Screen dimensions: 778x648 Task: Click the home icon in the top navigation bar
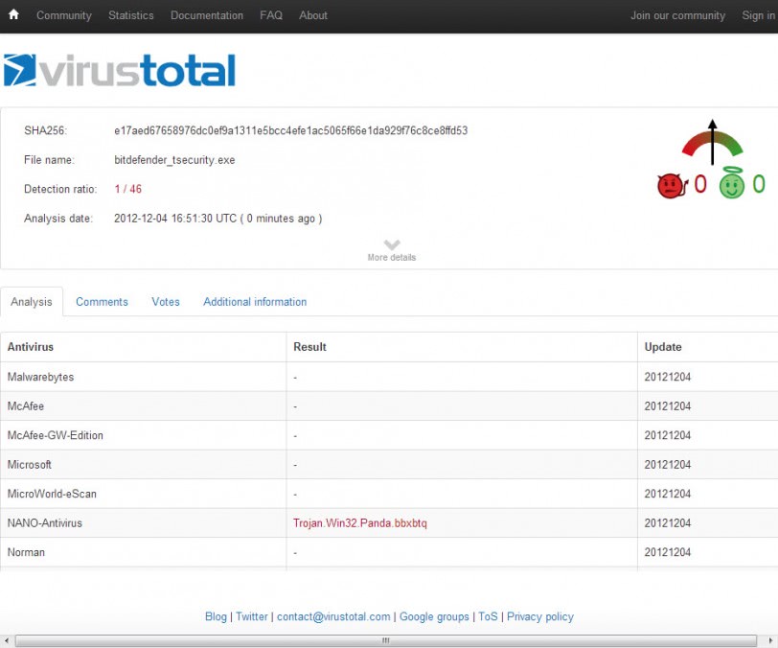(11, 15)
